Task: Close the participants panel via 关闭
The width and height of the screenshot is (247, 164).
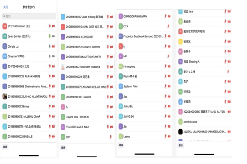Action: coord(5,7)
